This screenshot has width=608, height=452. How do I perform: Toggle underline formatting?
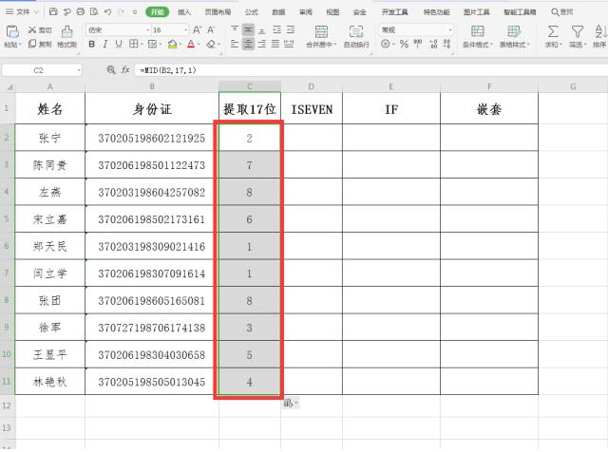(119, 45)
